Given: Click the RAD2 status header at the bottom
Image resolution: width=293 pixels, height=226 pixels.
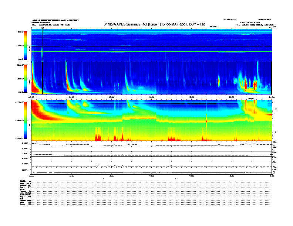Looking at the screenshot, I should (23, 180).
